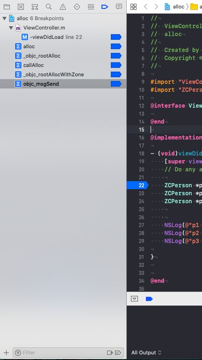Screen dimensions: 202x360
Task: Add a new breakpoint with plus button
Action: (7, 353)
